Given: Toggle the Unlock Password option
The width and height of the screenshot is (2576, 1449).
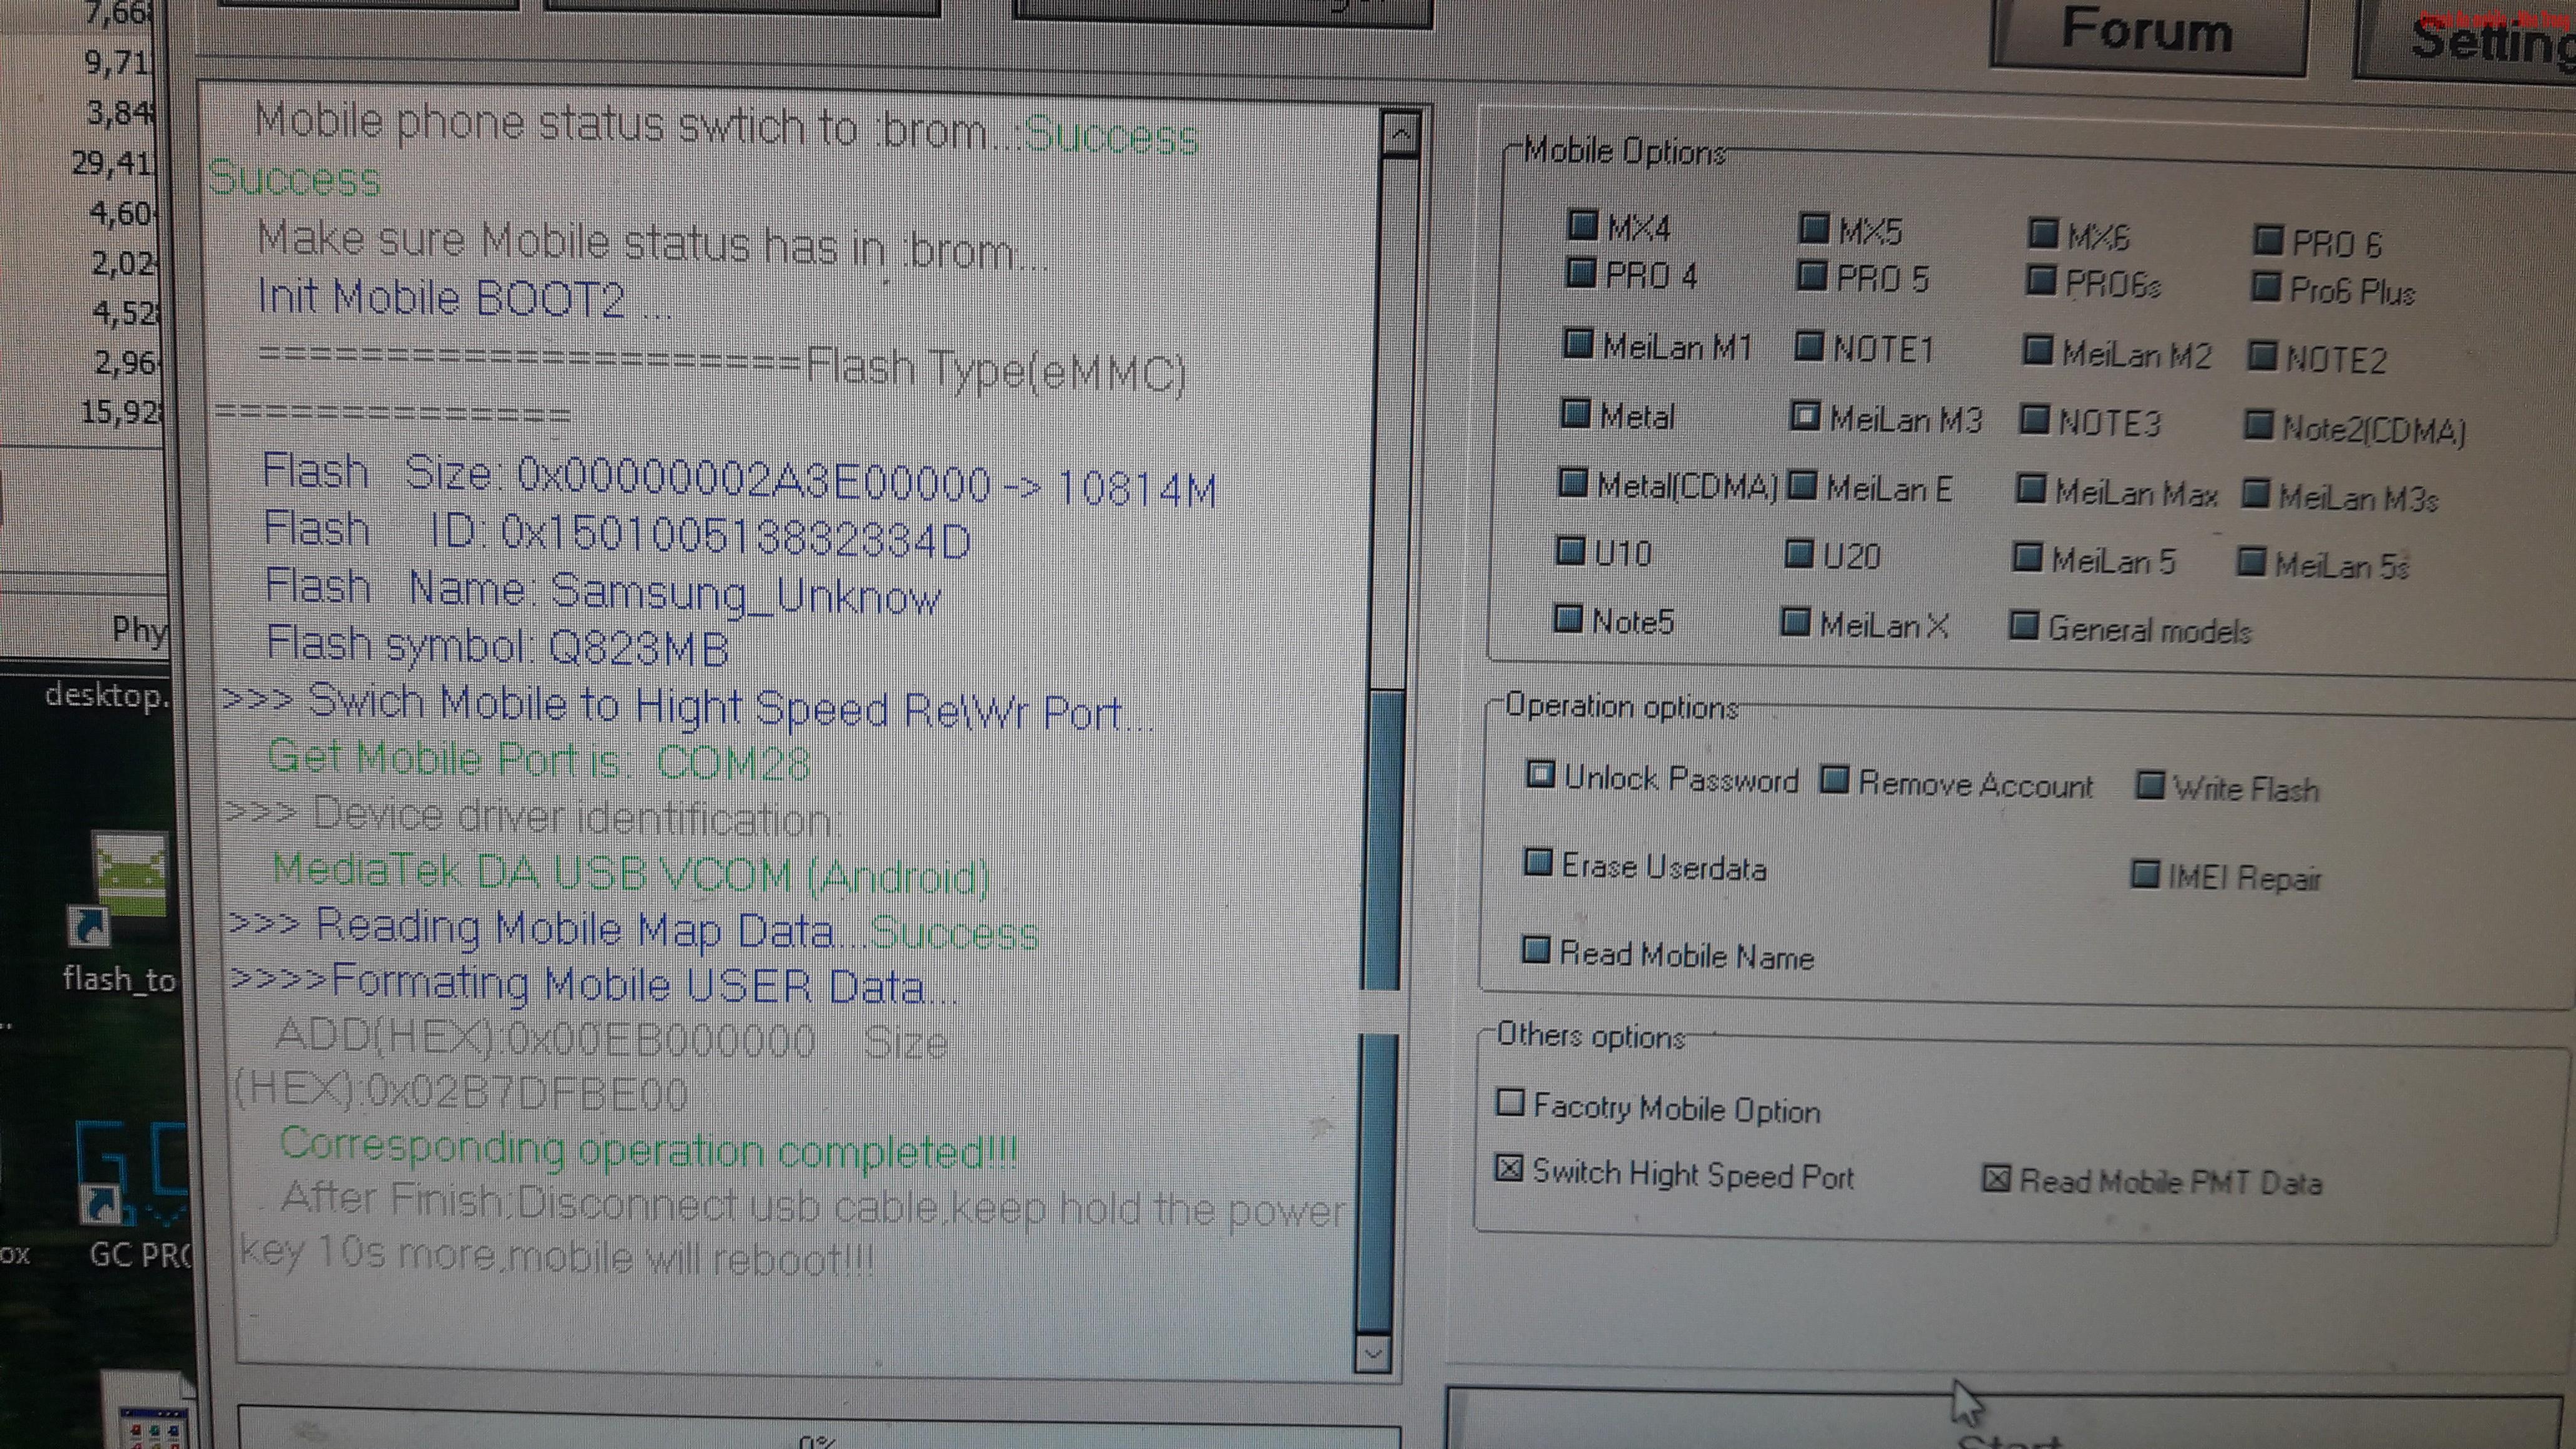Looking at the screenshot, I should (1540, 775).
